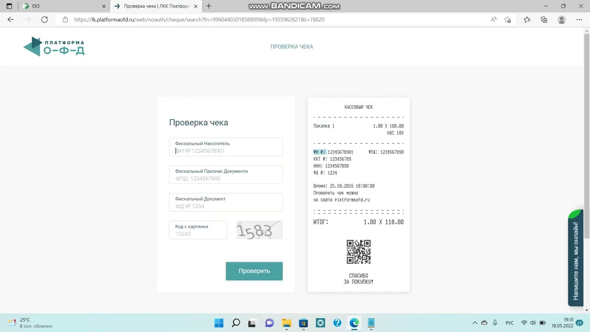
Task: Click the battery tray icon
Action: point(543,323)
